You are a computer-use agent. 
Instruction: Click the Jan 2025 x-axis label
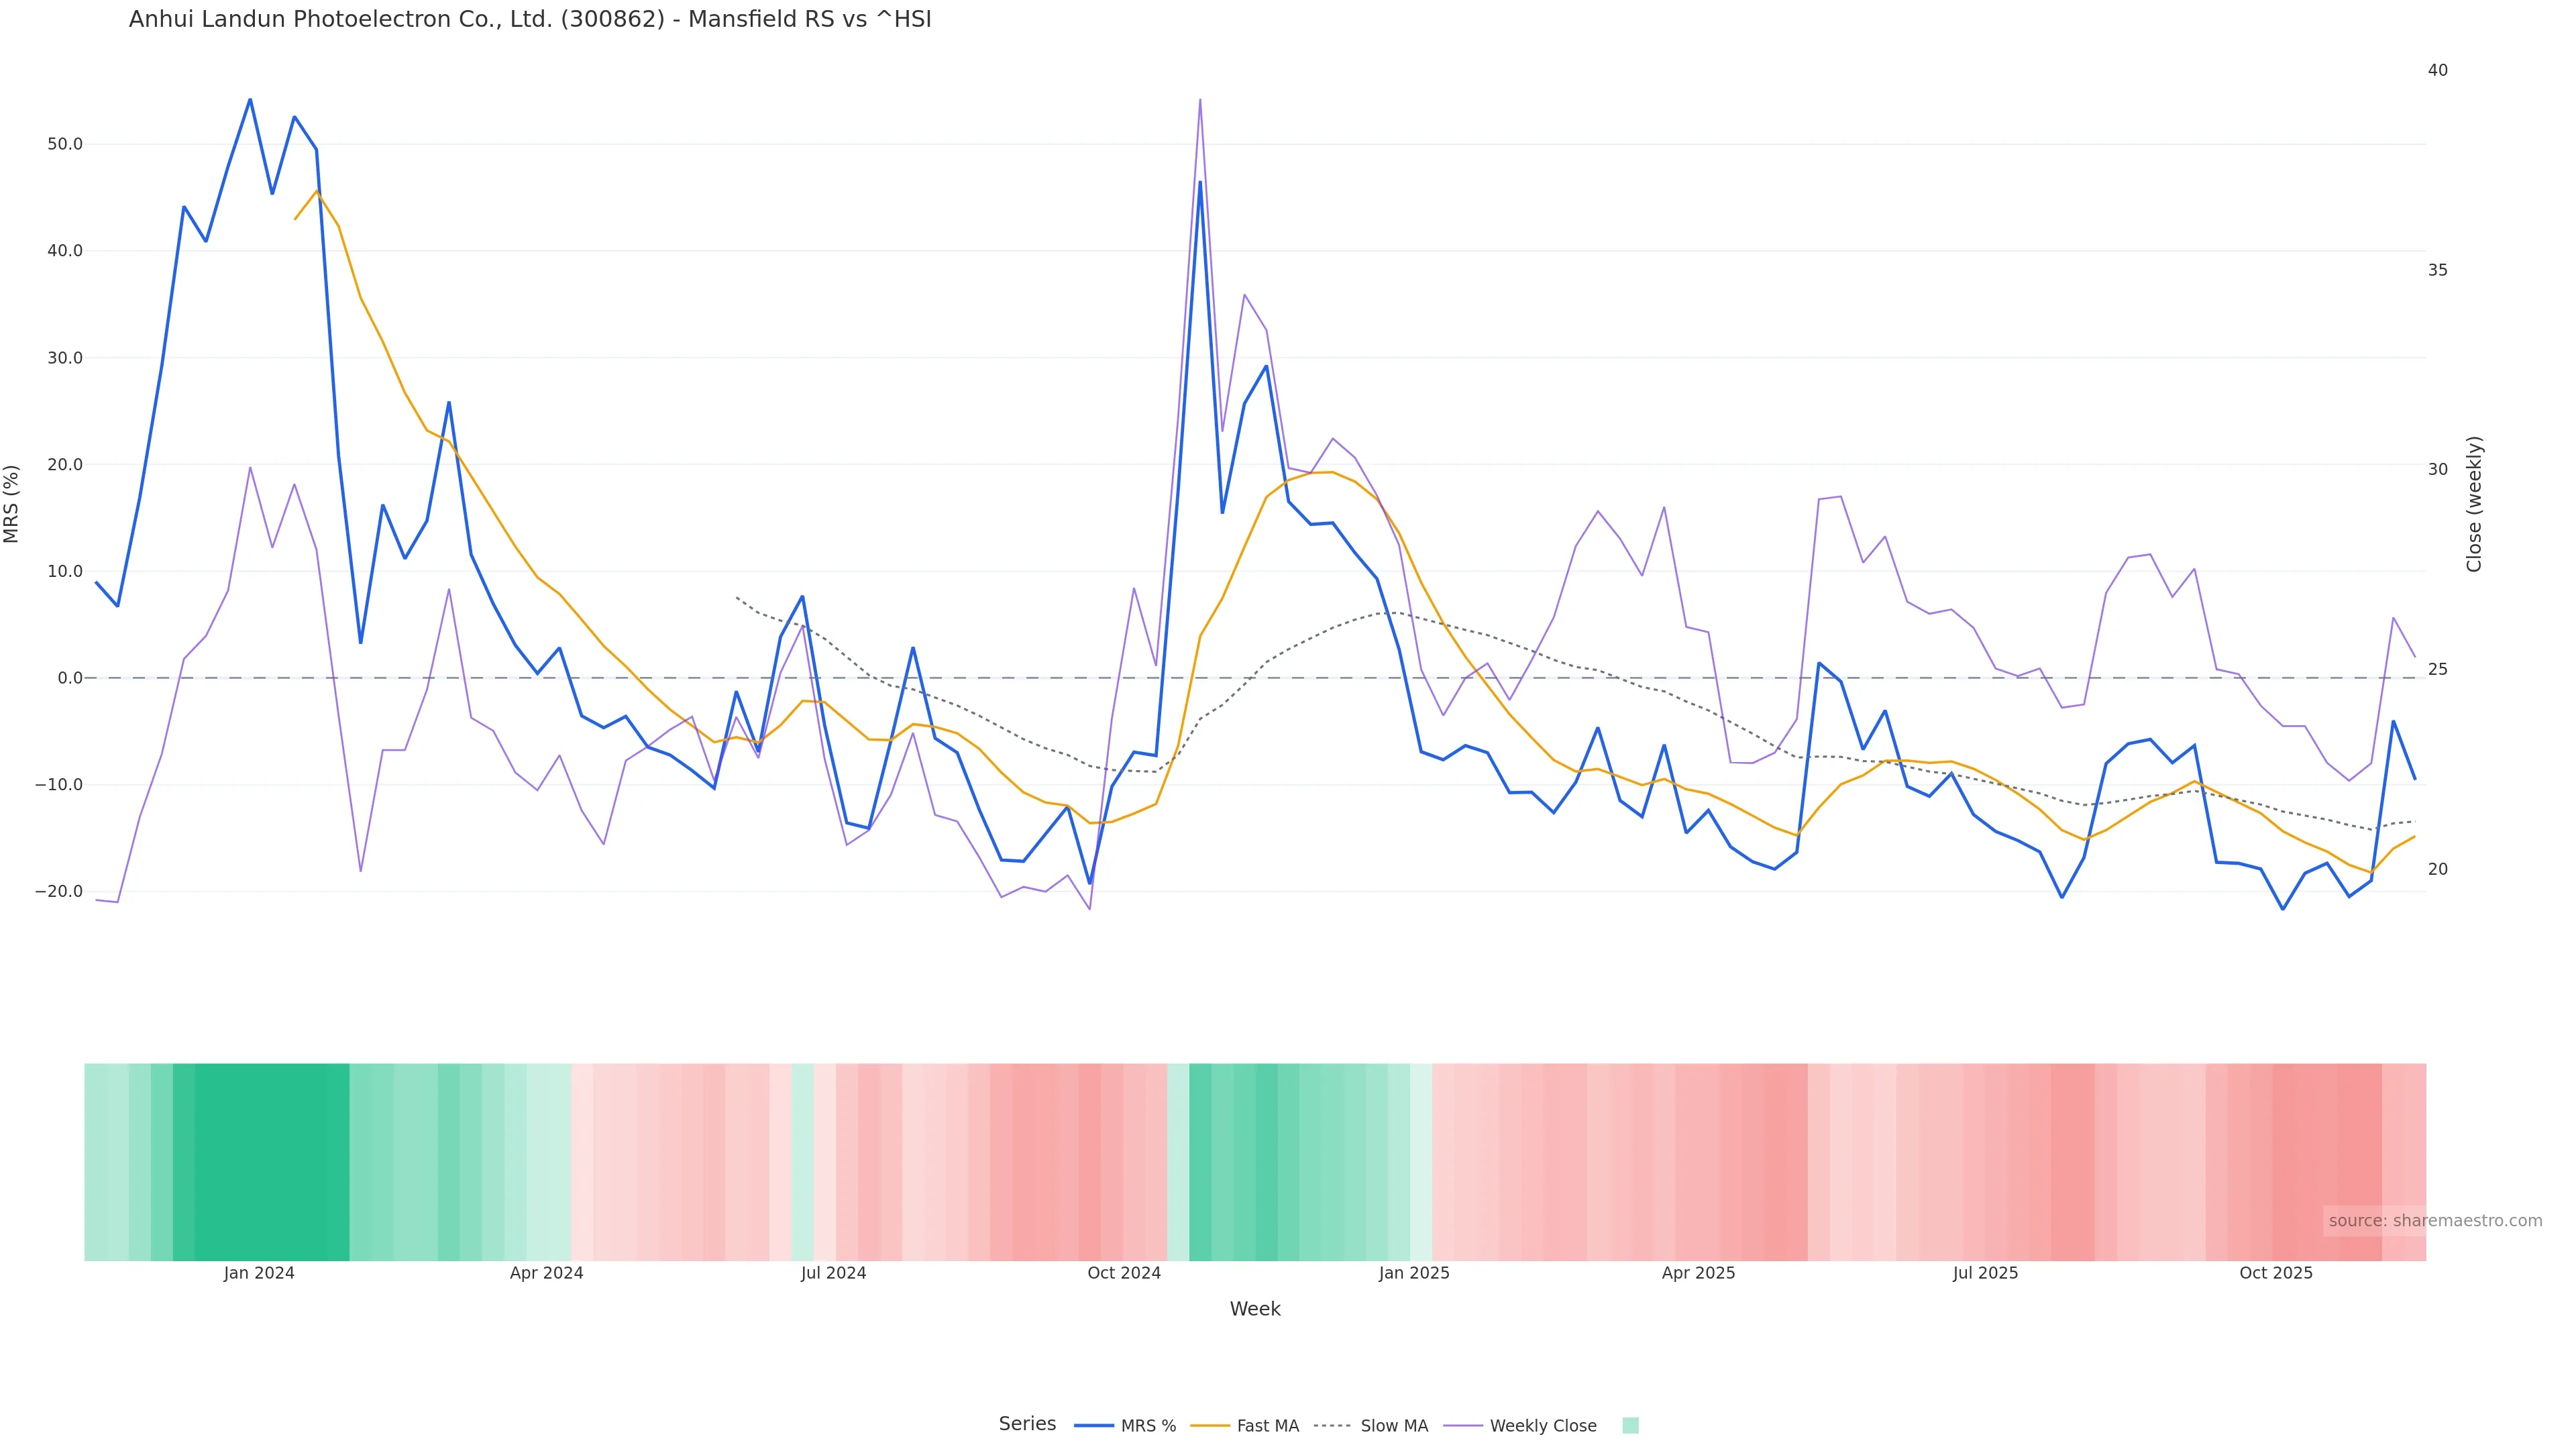1414,1273
